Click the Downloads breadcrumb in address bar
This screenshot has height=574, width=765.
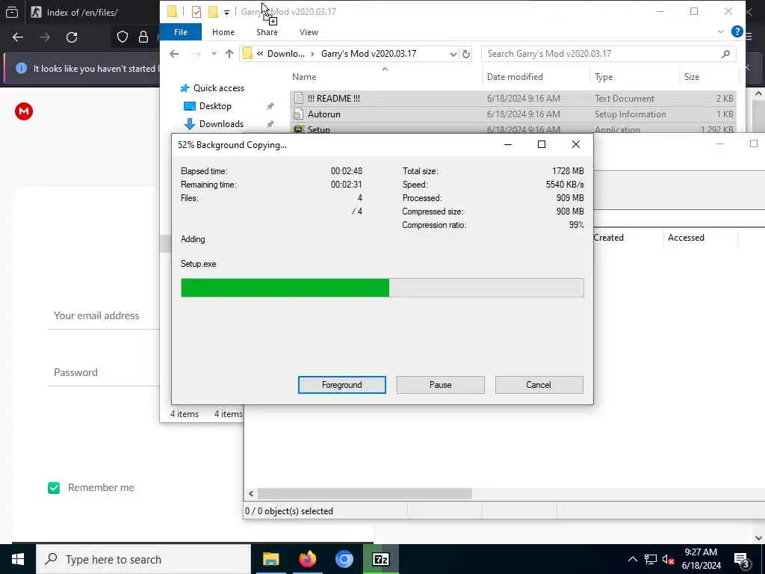286,54
